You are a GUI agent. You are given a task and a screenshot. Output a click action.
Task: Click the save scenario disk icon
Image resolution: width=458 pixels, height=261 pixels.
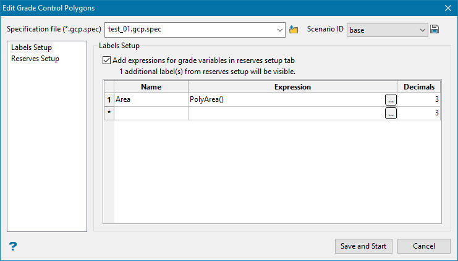[435, 29]
